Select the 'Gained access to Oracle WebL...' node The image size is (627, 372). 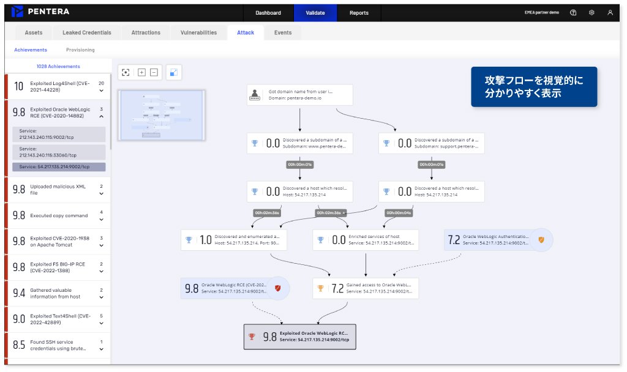(x=366, y=288)
